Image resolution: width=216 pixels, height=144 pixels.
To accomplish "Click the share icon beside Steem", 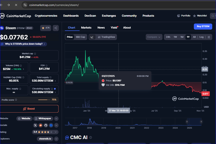I will click(56, 28).
